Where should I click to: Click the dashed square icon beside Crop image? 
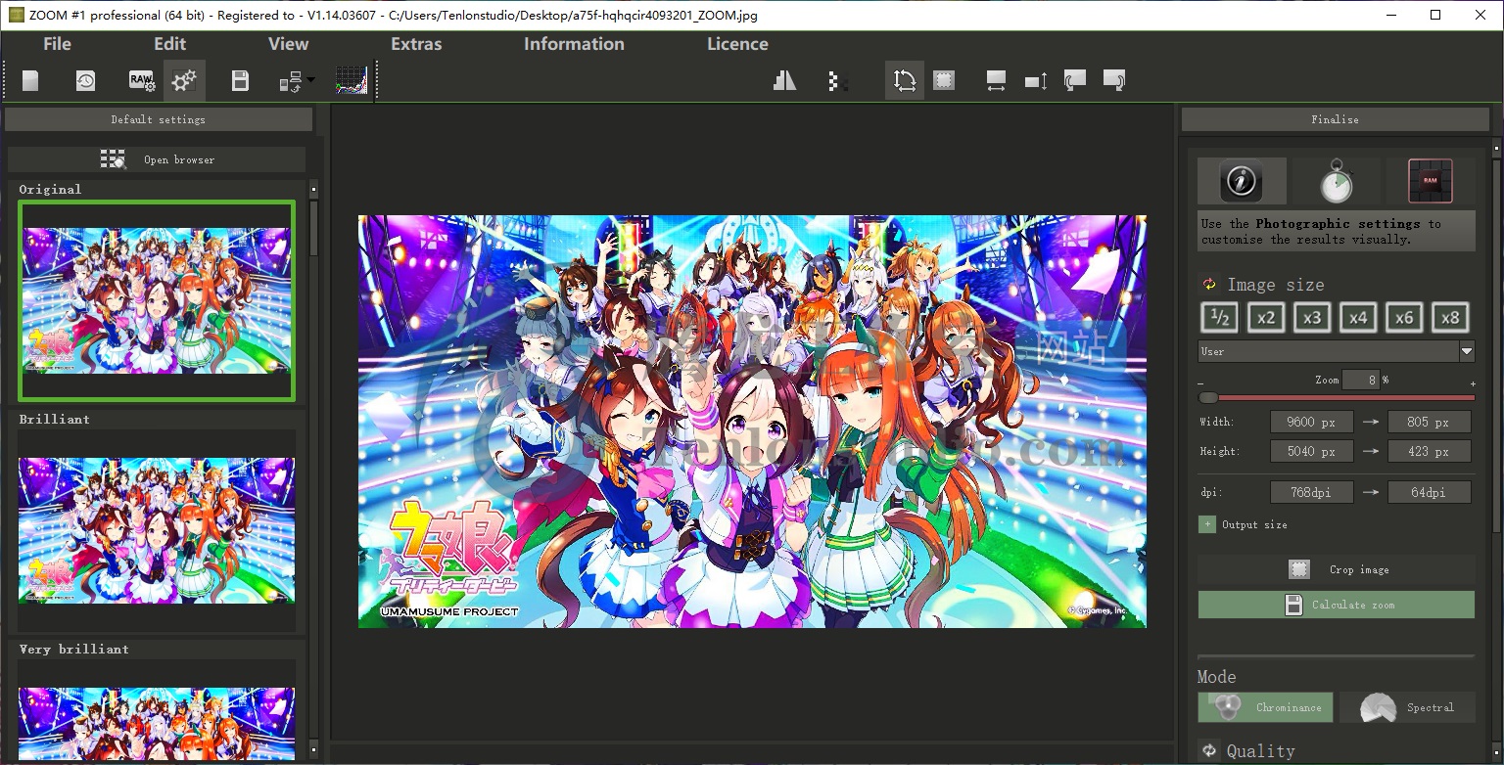1299,569
